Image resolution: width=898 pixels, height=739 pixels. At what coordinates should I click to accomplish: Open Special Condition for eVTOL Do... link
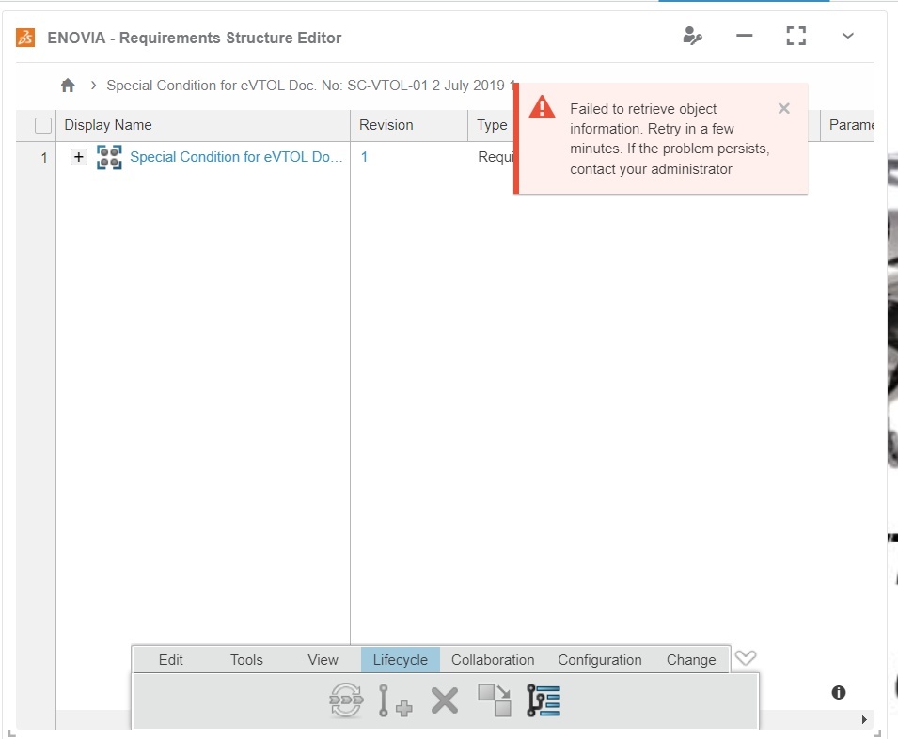[x=236, y=157]
